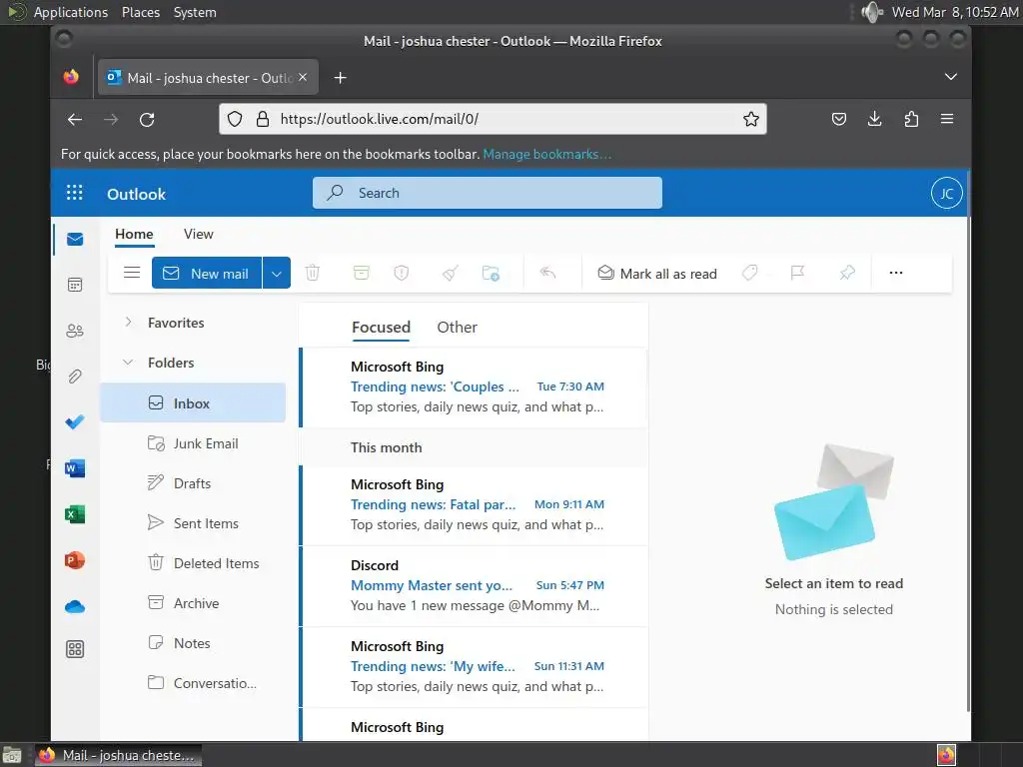
Task: Open OneDrive cloud icon in sidebar
Action: point(75,606)
